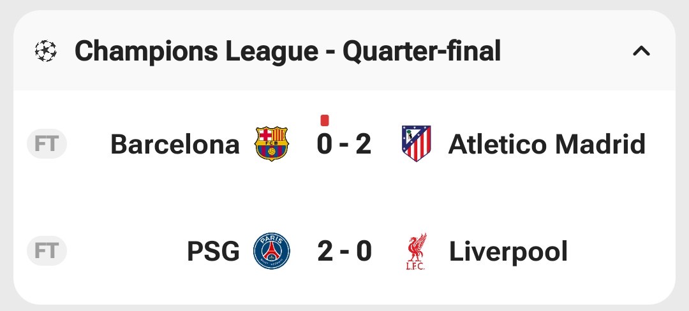Open the Champions League - Quarter-final title

click(x=287, y=51)
